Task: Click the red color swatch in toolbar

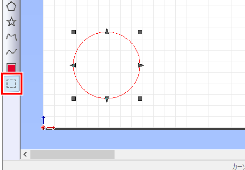Action: pos(11,67)
